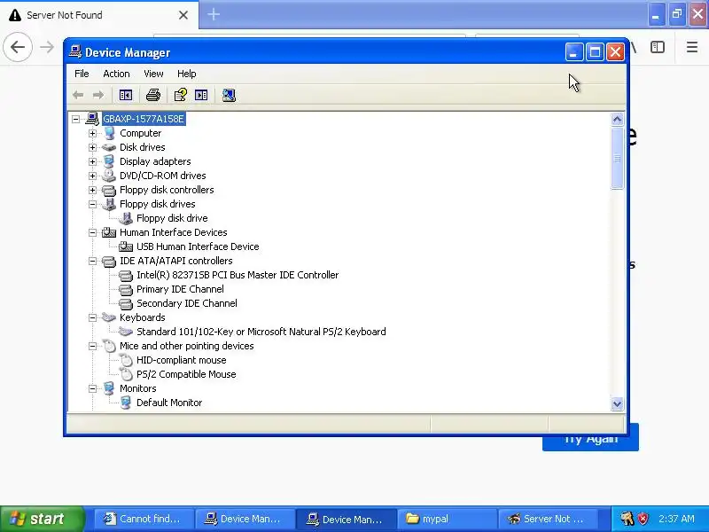Select the Disk drives category icon
Image resolution: width=709 pixels, height=532 pixels.
click(x=109, y=147)
